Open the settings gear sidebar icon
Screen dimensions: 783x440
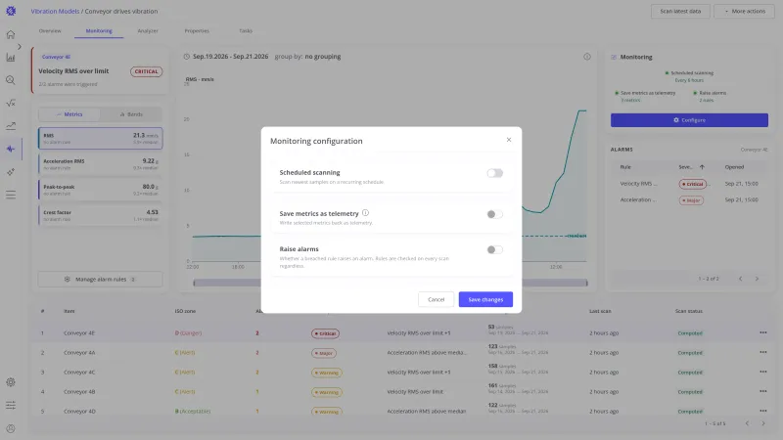pos(11,382)
